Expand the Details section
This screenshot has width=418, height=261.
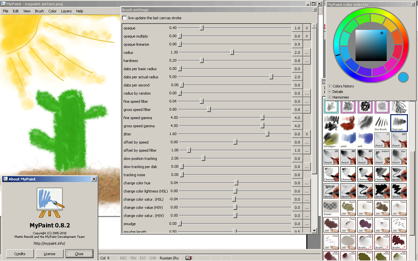pyautogui.click(x=330, y=91)
